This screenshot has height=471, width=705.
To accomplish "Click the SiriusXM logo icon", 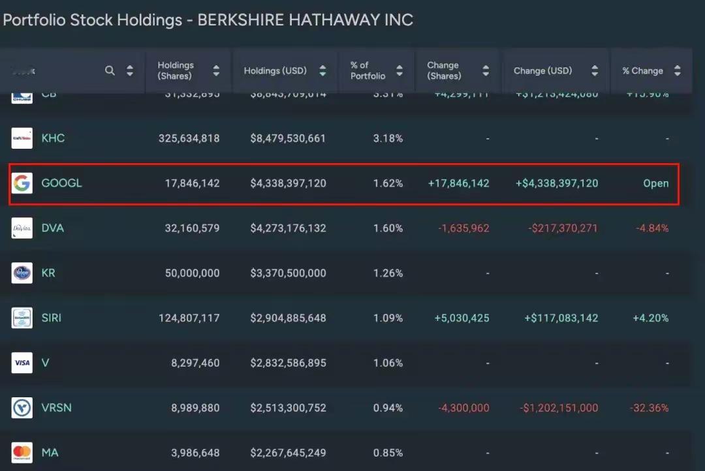I will coord(22,318).
